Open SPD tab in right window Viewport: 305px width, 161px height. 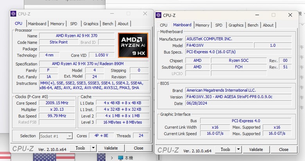coord(219,25)
